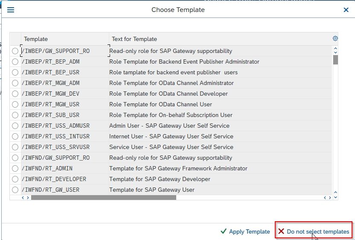The image size is (355, 240).
Task: Select radio for /IWFND/GW_SUPPORT_RO template
Action: [15, 158]
